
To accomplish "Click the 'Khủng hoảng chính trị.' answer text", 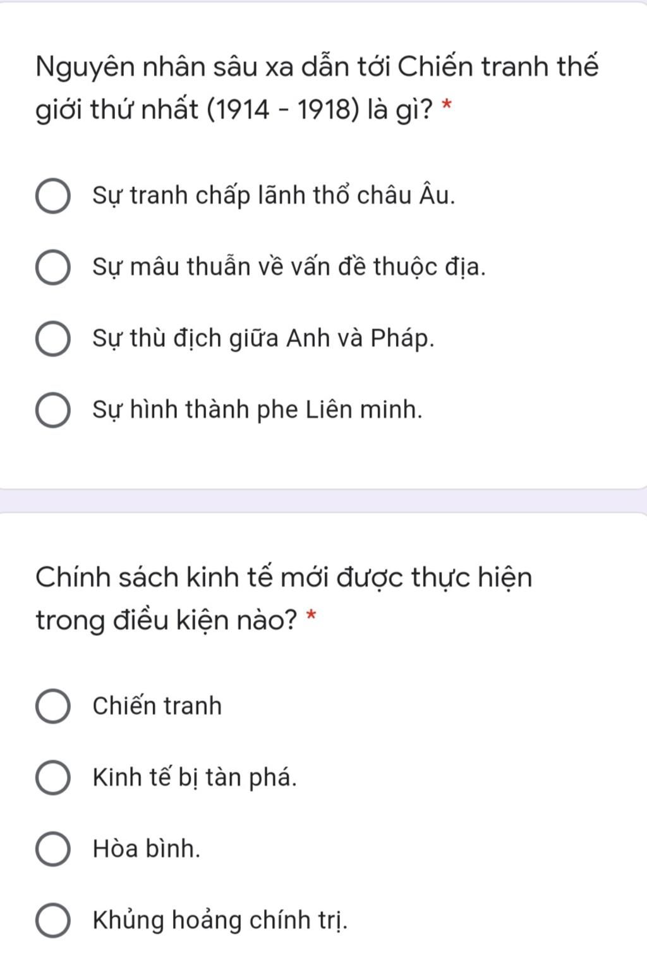I will coord(220,920).
